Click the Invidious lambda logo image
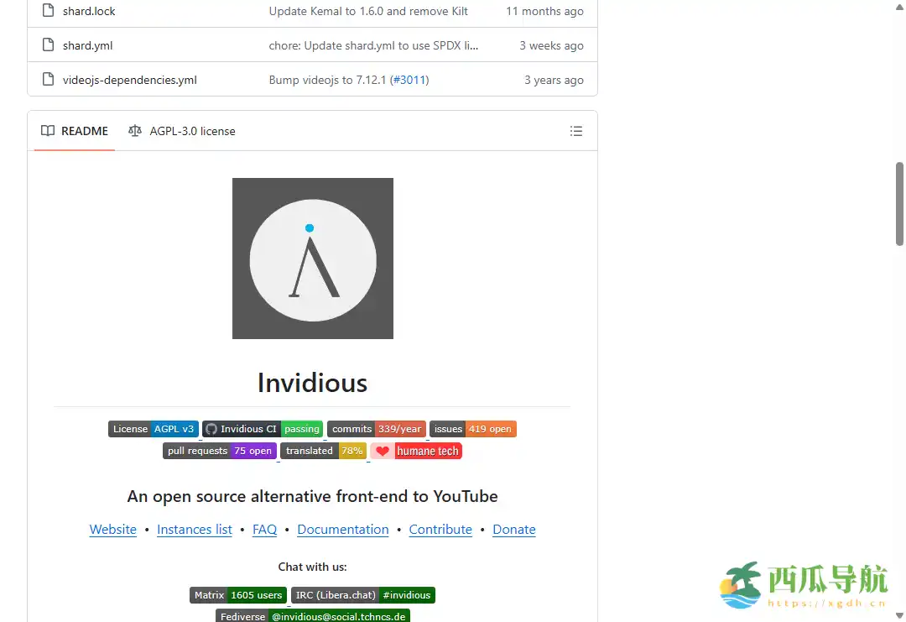The width and height of the screenshot is (906, 622). tap(312, 258)
